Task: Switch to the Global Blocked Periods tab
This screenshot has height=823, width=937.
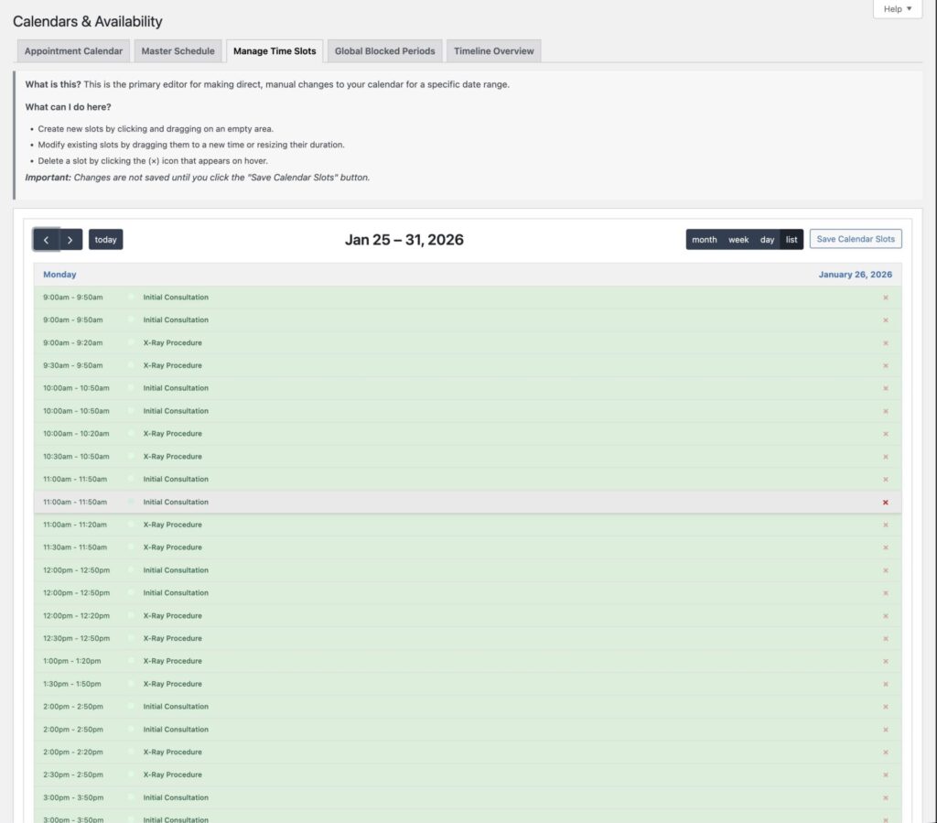Action: point(384,51)
